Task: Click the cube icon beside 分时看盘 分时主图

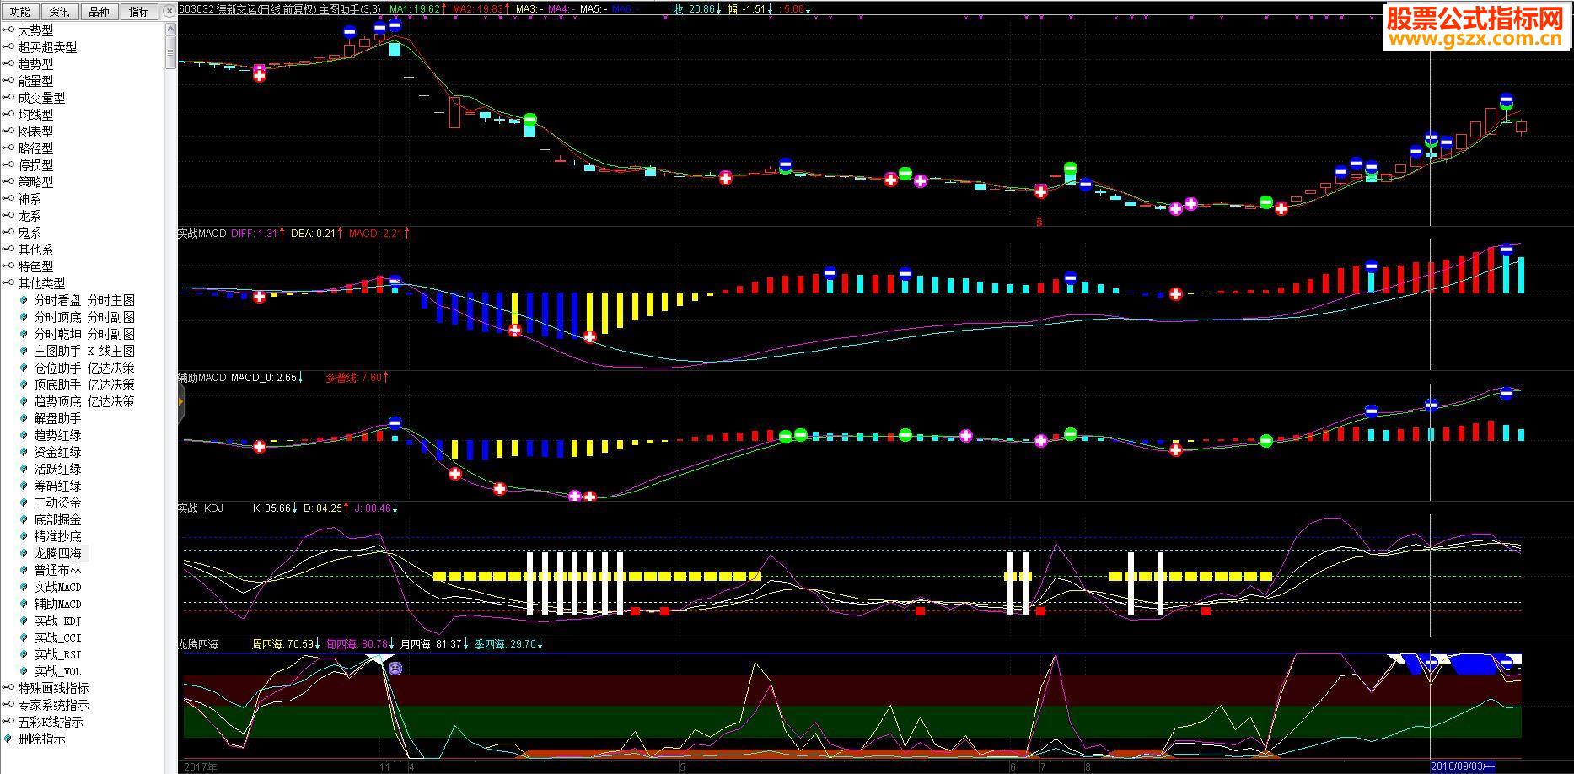Action: pyautogui.click(x=24, y=300)
